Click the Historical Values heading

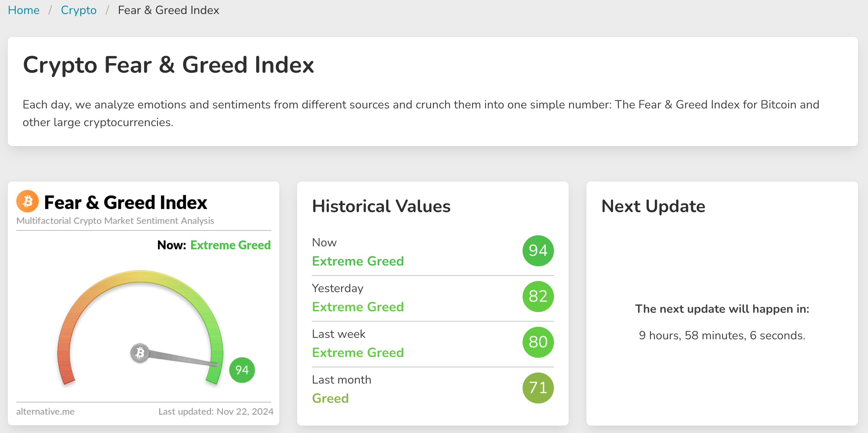(381, 206)
